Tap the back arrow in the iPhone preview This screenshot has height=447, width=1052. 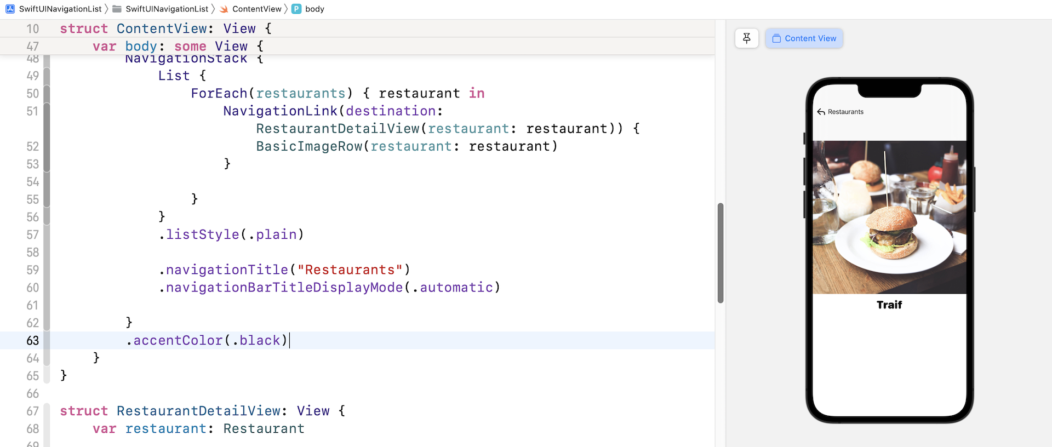tap(821, 112)
